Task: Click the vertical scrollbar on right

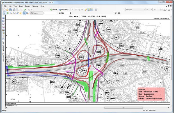Action: click(x=171, y=68)
